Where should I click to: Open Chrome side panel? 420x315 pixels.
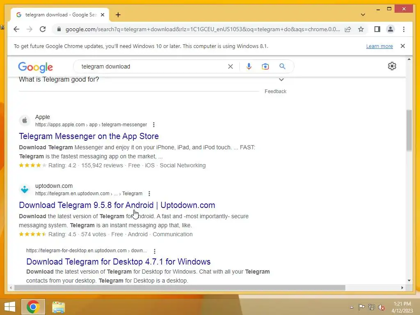[x=377, y=29]
